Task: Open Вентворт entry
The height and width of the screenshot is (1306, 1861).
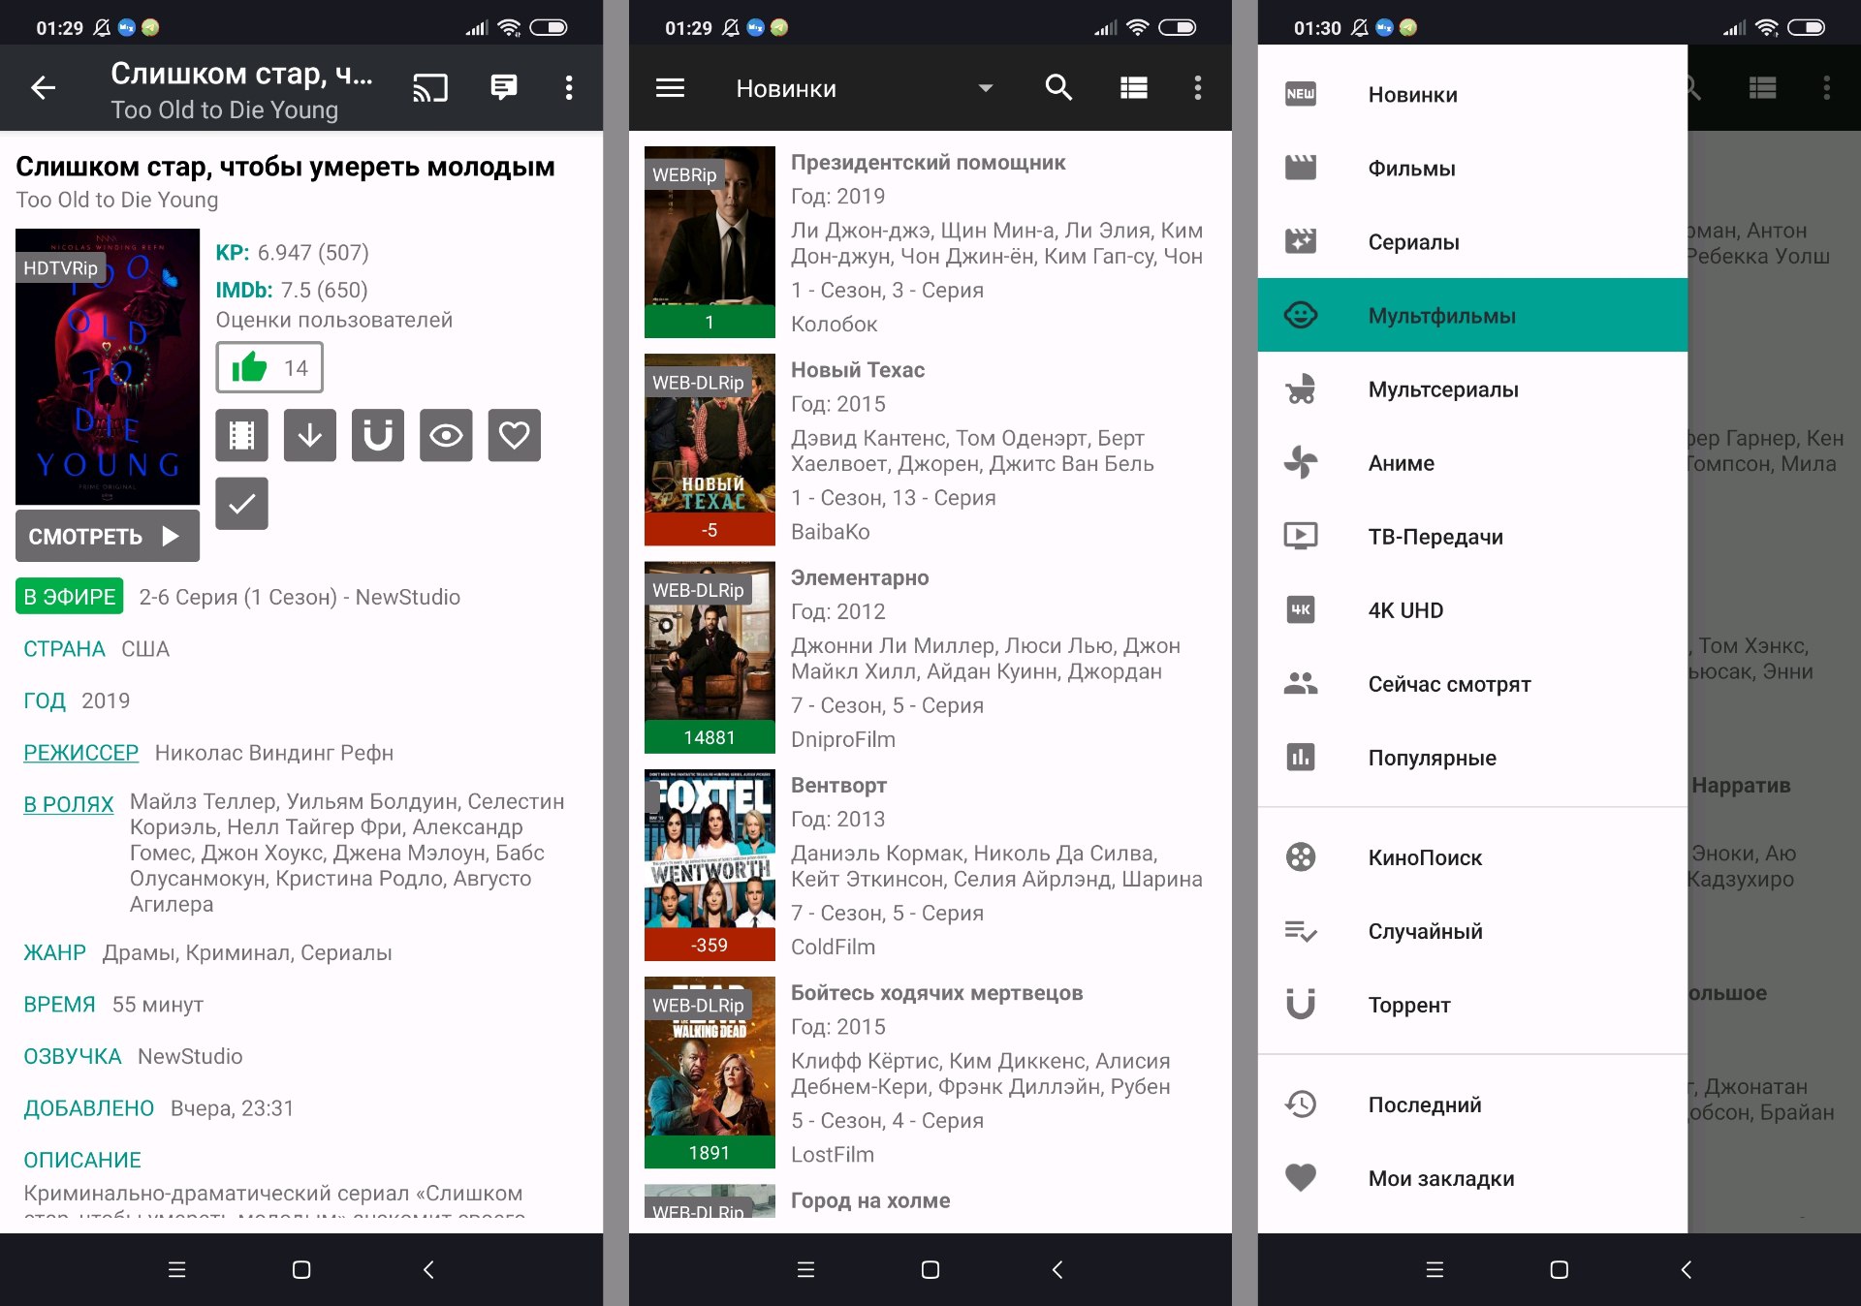Action: [x=930, y=865]
